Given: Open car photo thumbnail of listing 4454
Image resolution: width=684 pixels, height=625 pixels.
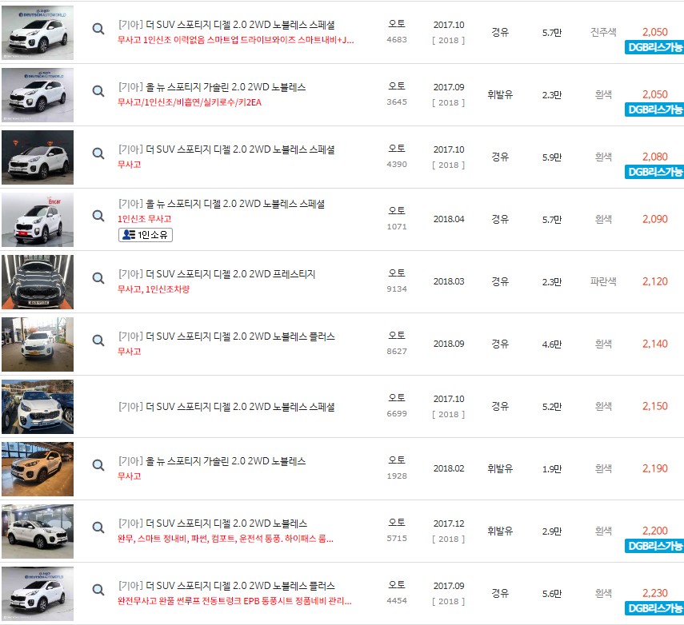Looking at the screenshot, I should (x=38, y=594).
